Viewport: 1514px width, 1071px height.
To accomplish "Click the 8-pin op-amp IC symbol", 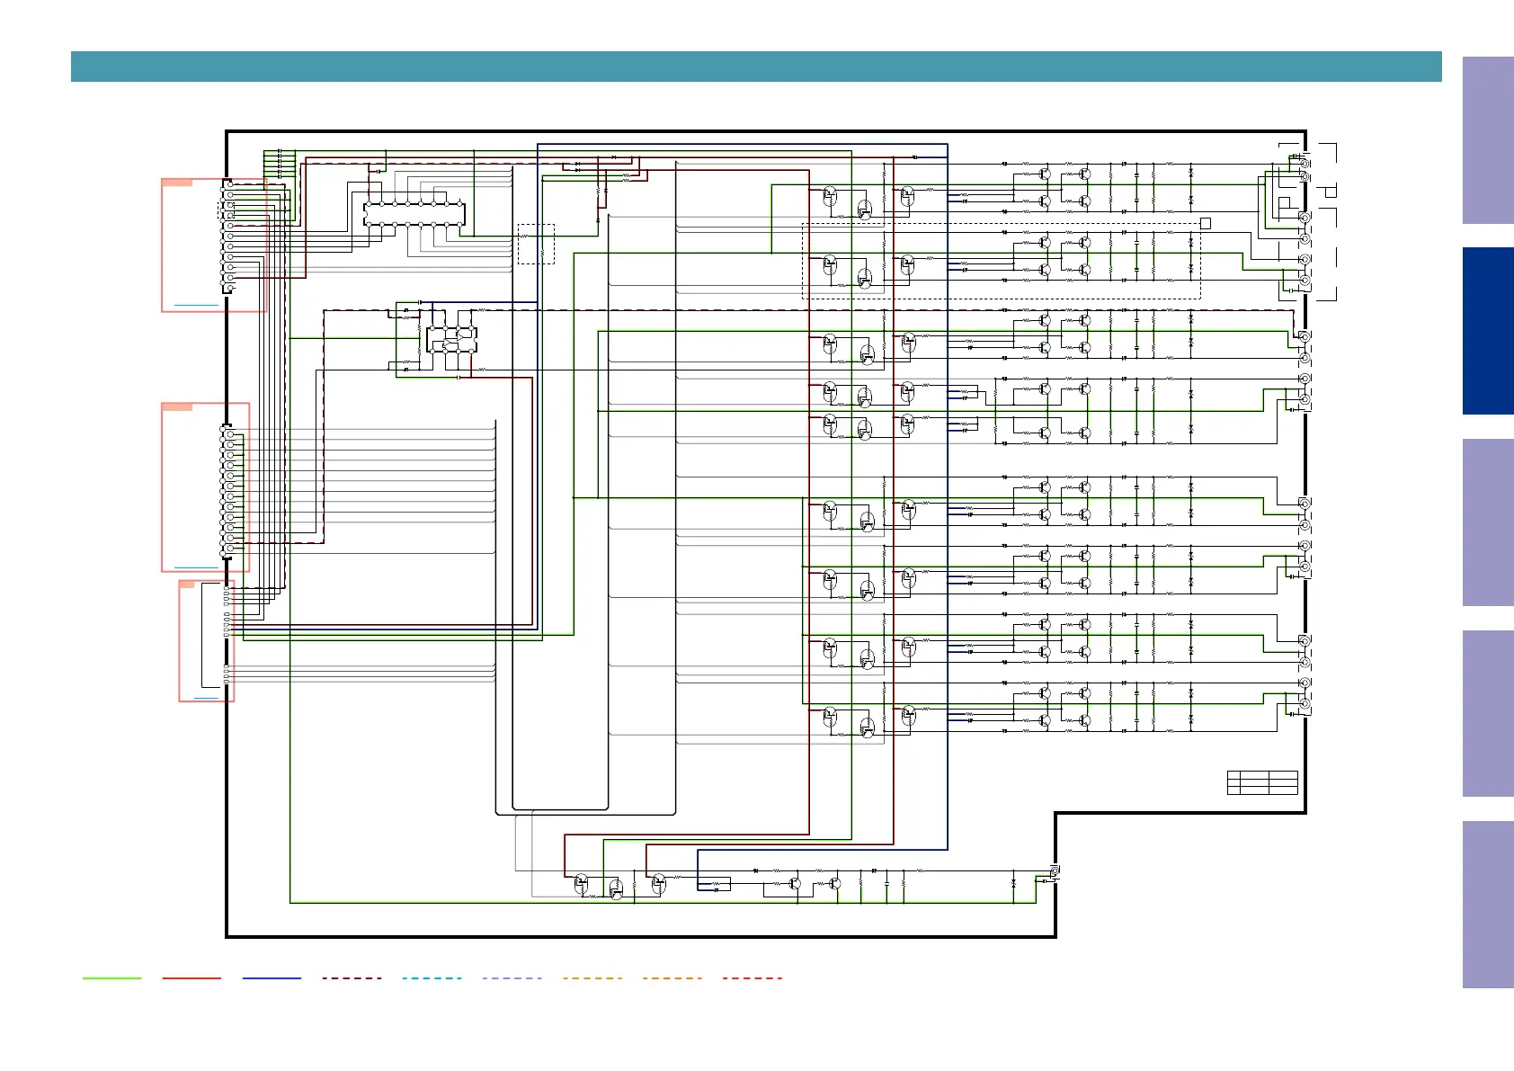I will point(451,340).
